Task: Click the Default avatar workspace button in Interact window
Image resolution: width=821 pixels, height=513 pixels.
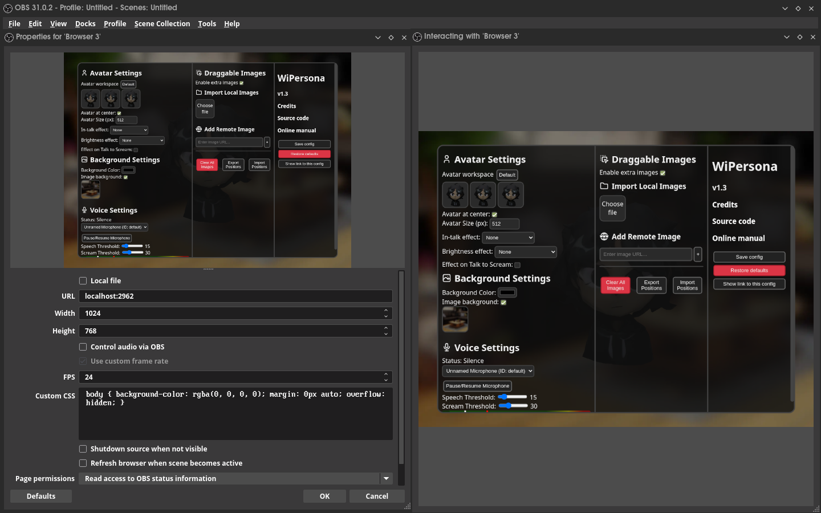Action: click(x=507, y=175)
